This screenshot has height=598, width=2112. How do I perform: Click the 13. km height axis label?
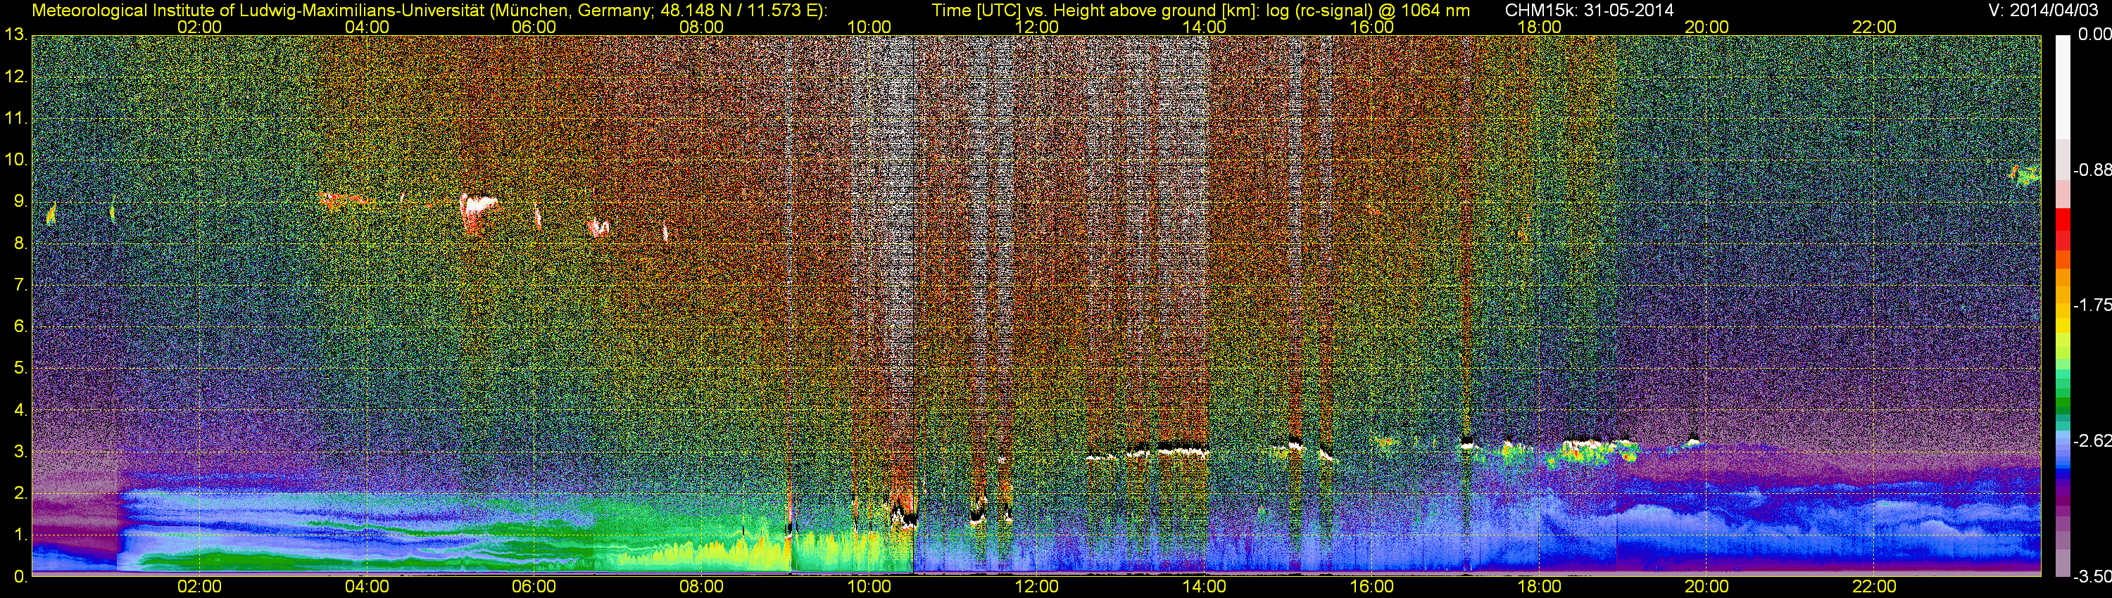click(16, 35)
